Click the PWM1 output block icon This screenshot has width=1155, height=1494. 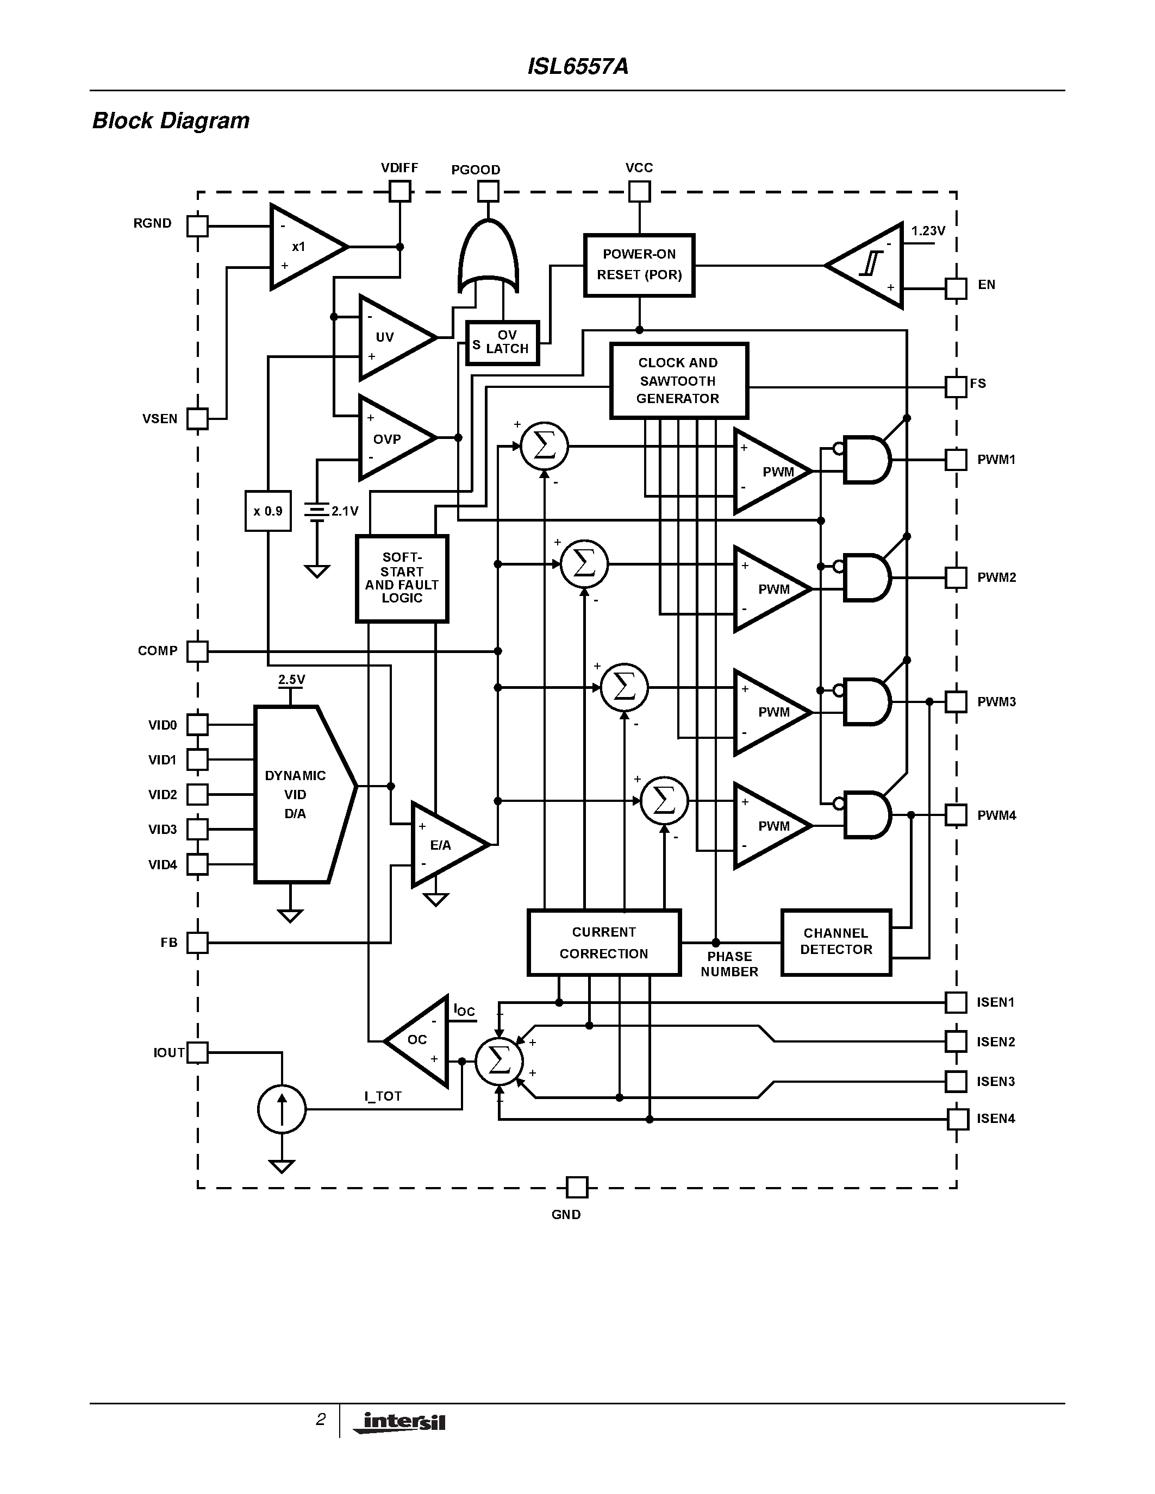click(x=951, y=464)
